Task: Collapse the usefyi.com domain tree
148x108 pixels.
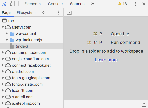Action: click(3, 27)
